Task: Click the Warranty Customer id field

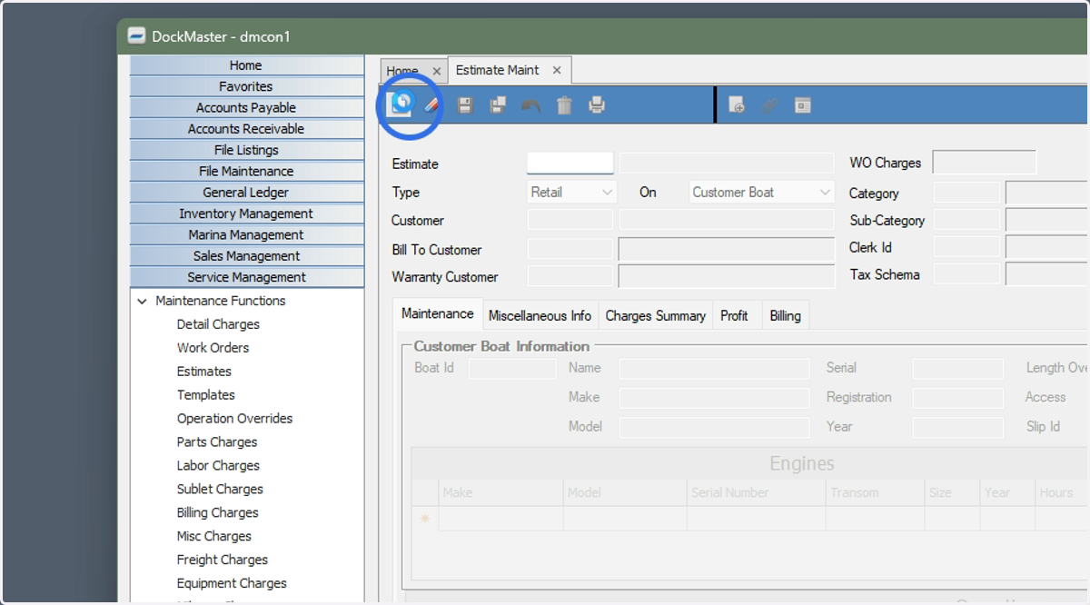Action: 570,276
